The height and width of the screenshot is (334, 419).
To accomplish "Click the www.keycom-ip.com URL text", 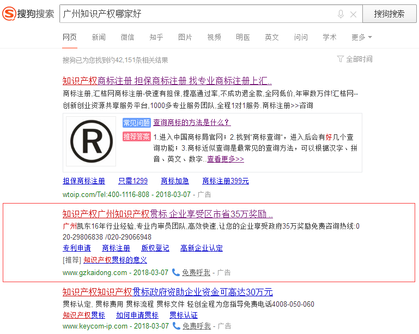I will click(95, 326).
